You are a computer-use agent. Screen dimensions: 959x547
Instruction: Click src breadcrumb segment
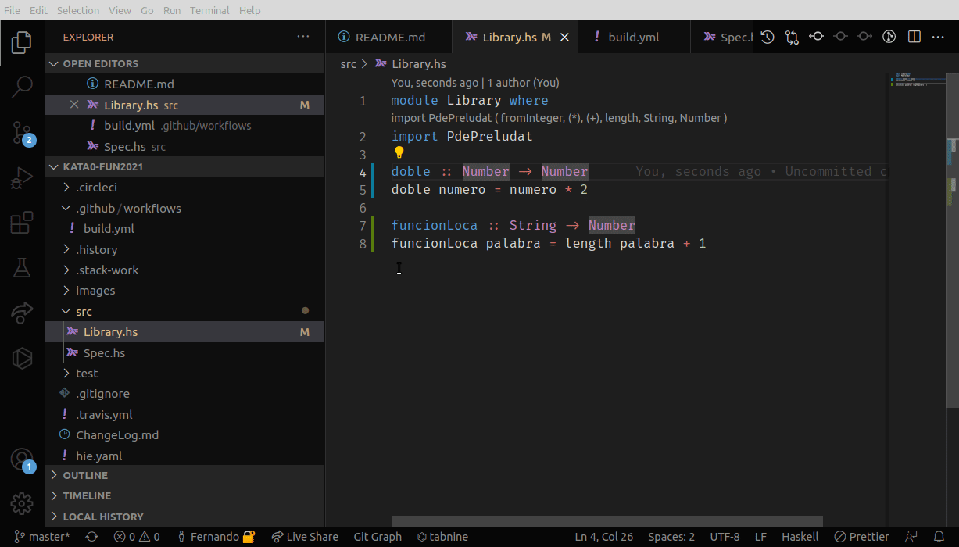click(349, 64)
